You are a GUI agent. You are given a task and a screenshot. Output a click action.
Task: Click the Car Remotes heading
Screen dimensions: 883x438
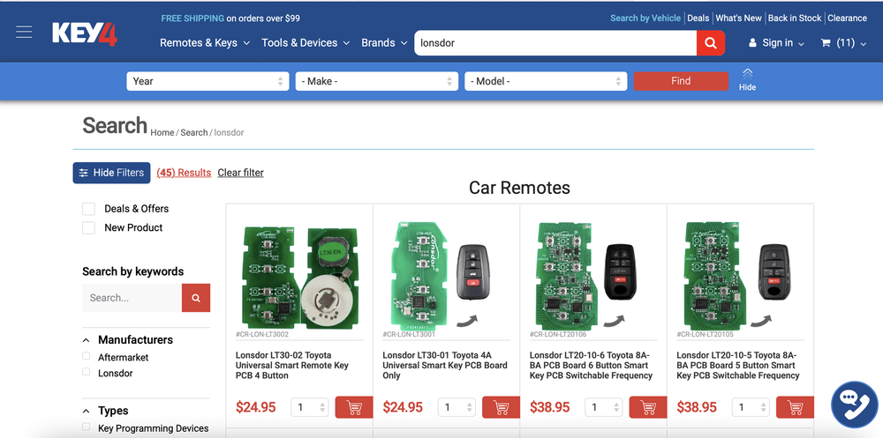519,187
